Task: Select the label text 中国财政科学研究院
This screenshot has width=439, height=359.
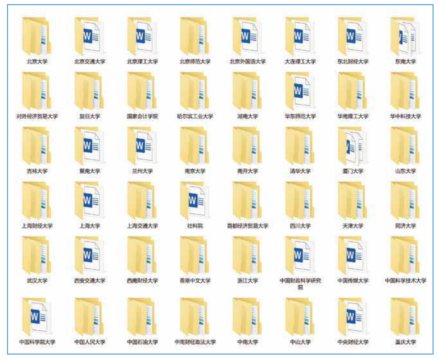Action: point(300,284)
